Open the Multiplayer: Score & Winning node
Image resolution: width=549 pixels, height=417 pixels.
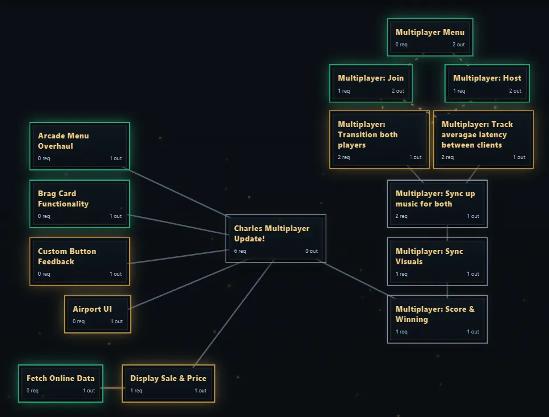[x=437, y=319]
